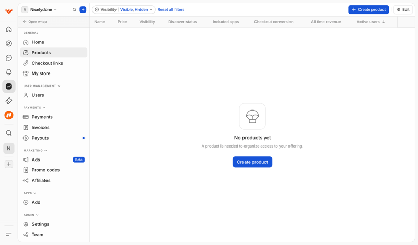
Task: Toggle sort on Active users column
Action: tap(371, 22)
